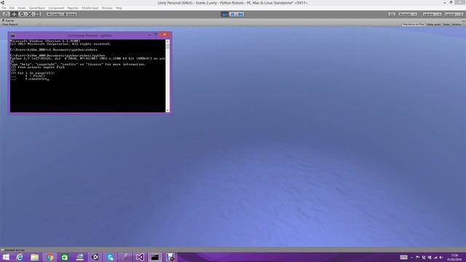Minimize the Unity window

[445, 2]
